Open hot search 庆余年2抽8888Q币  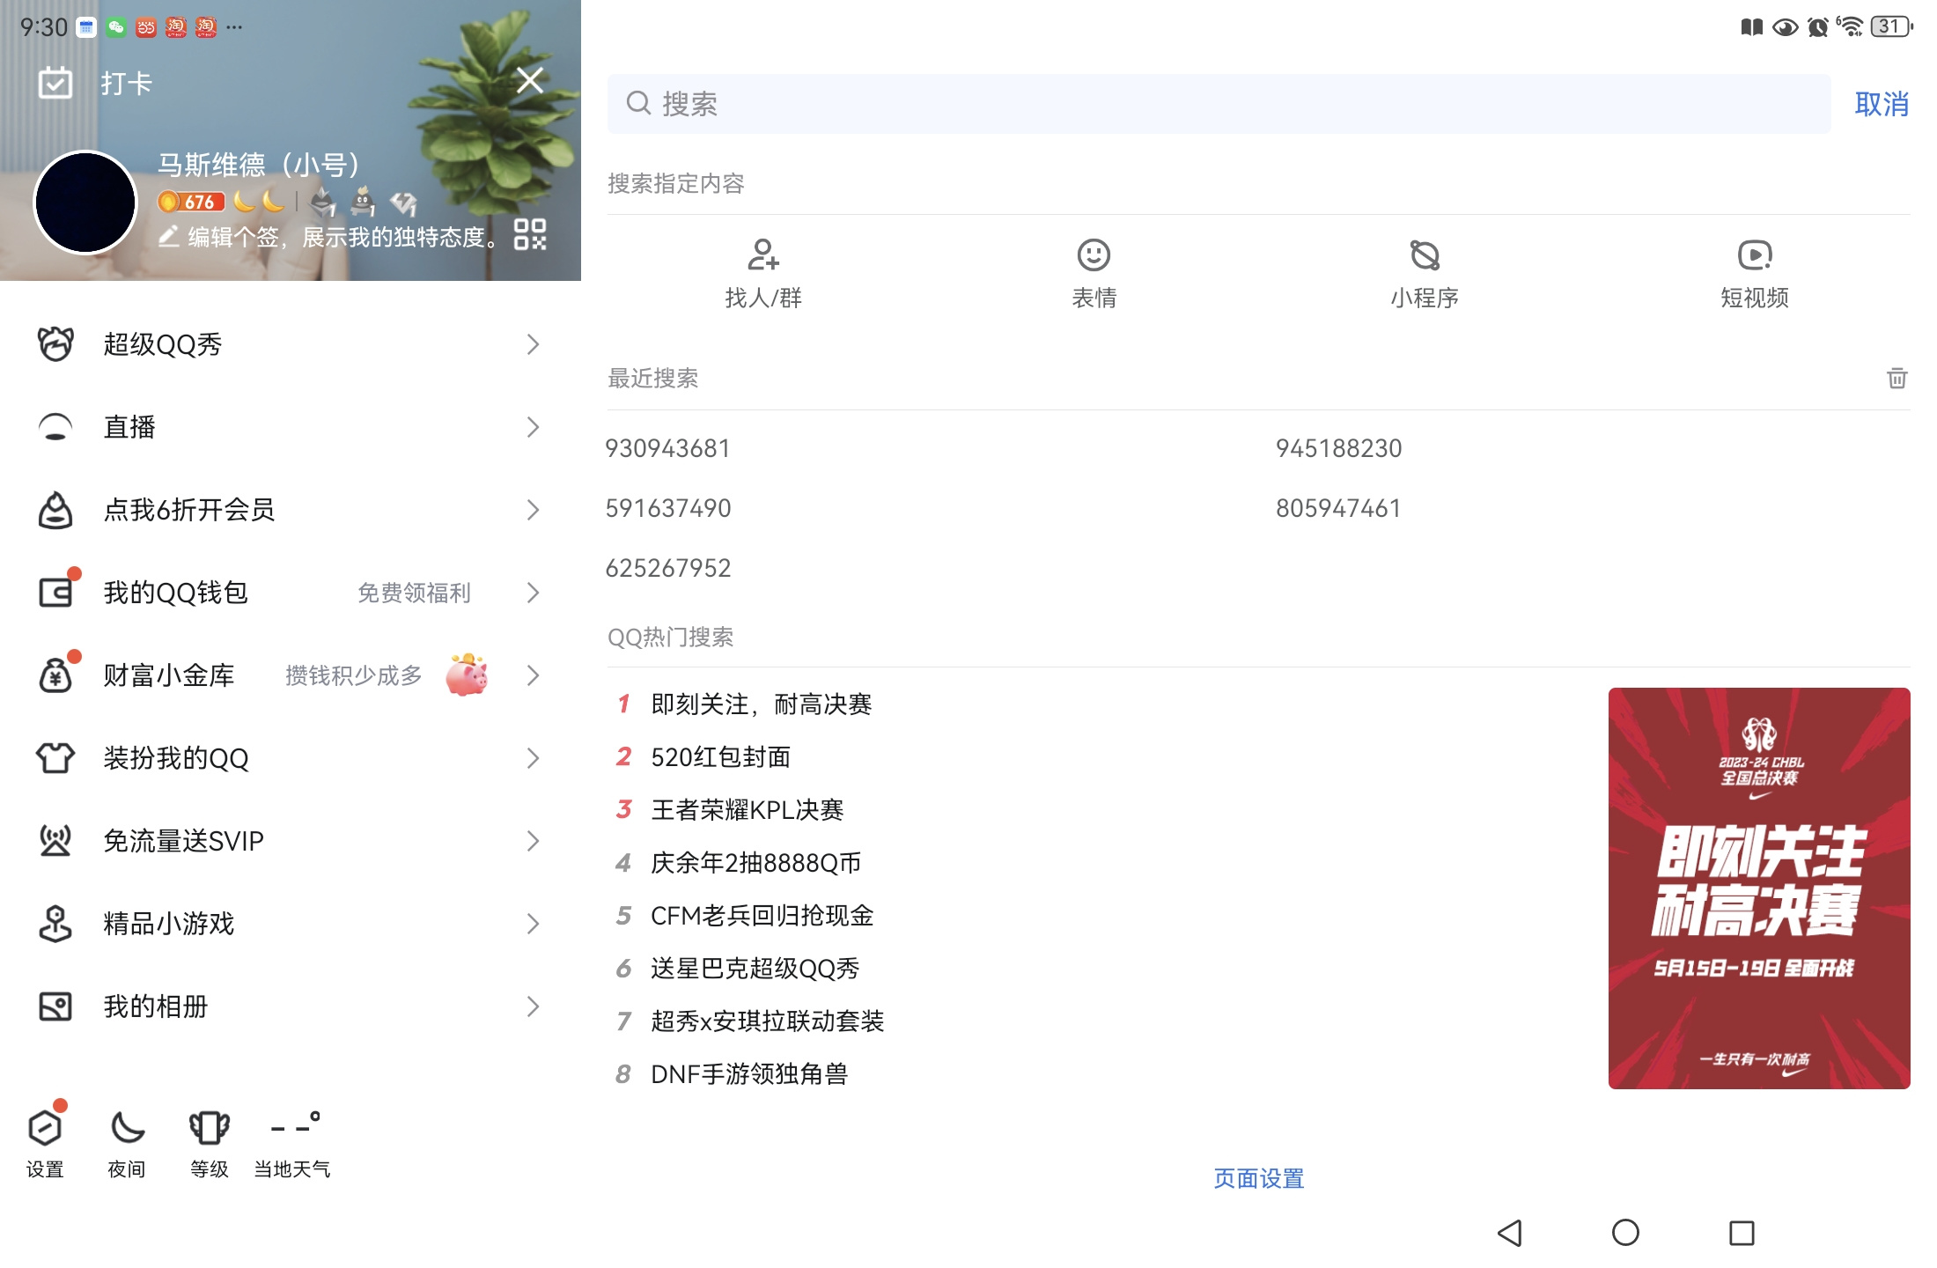tap(755, 863)
